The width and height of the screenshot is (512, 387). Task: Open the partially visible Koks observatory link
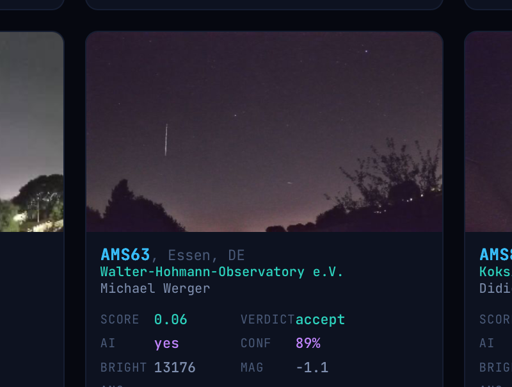click(495, 272)
